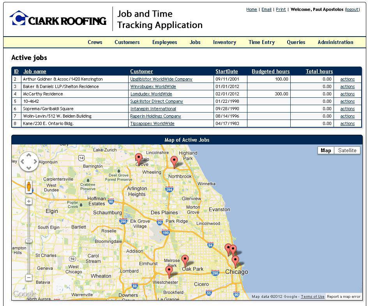Open actions for McCarthy Residence job

point(347,94)
